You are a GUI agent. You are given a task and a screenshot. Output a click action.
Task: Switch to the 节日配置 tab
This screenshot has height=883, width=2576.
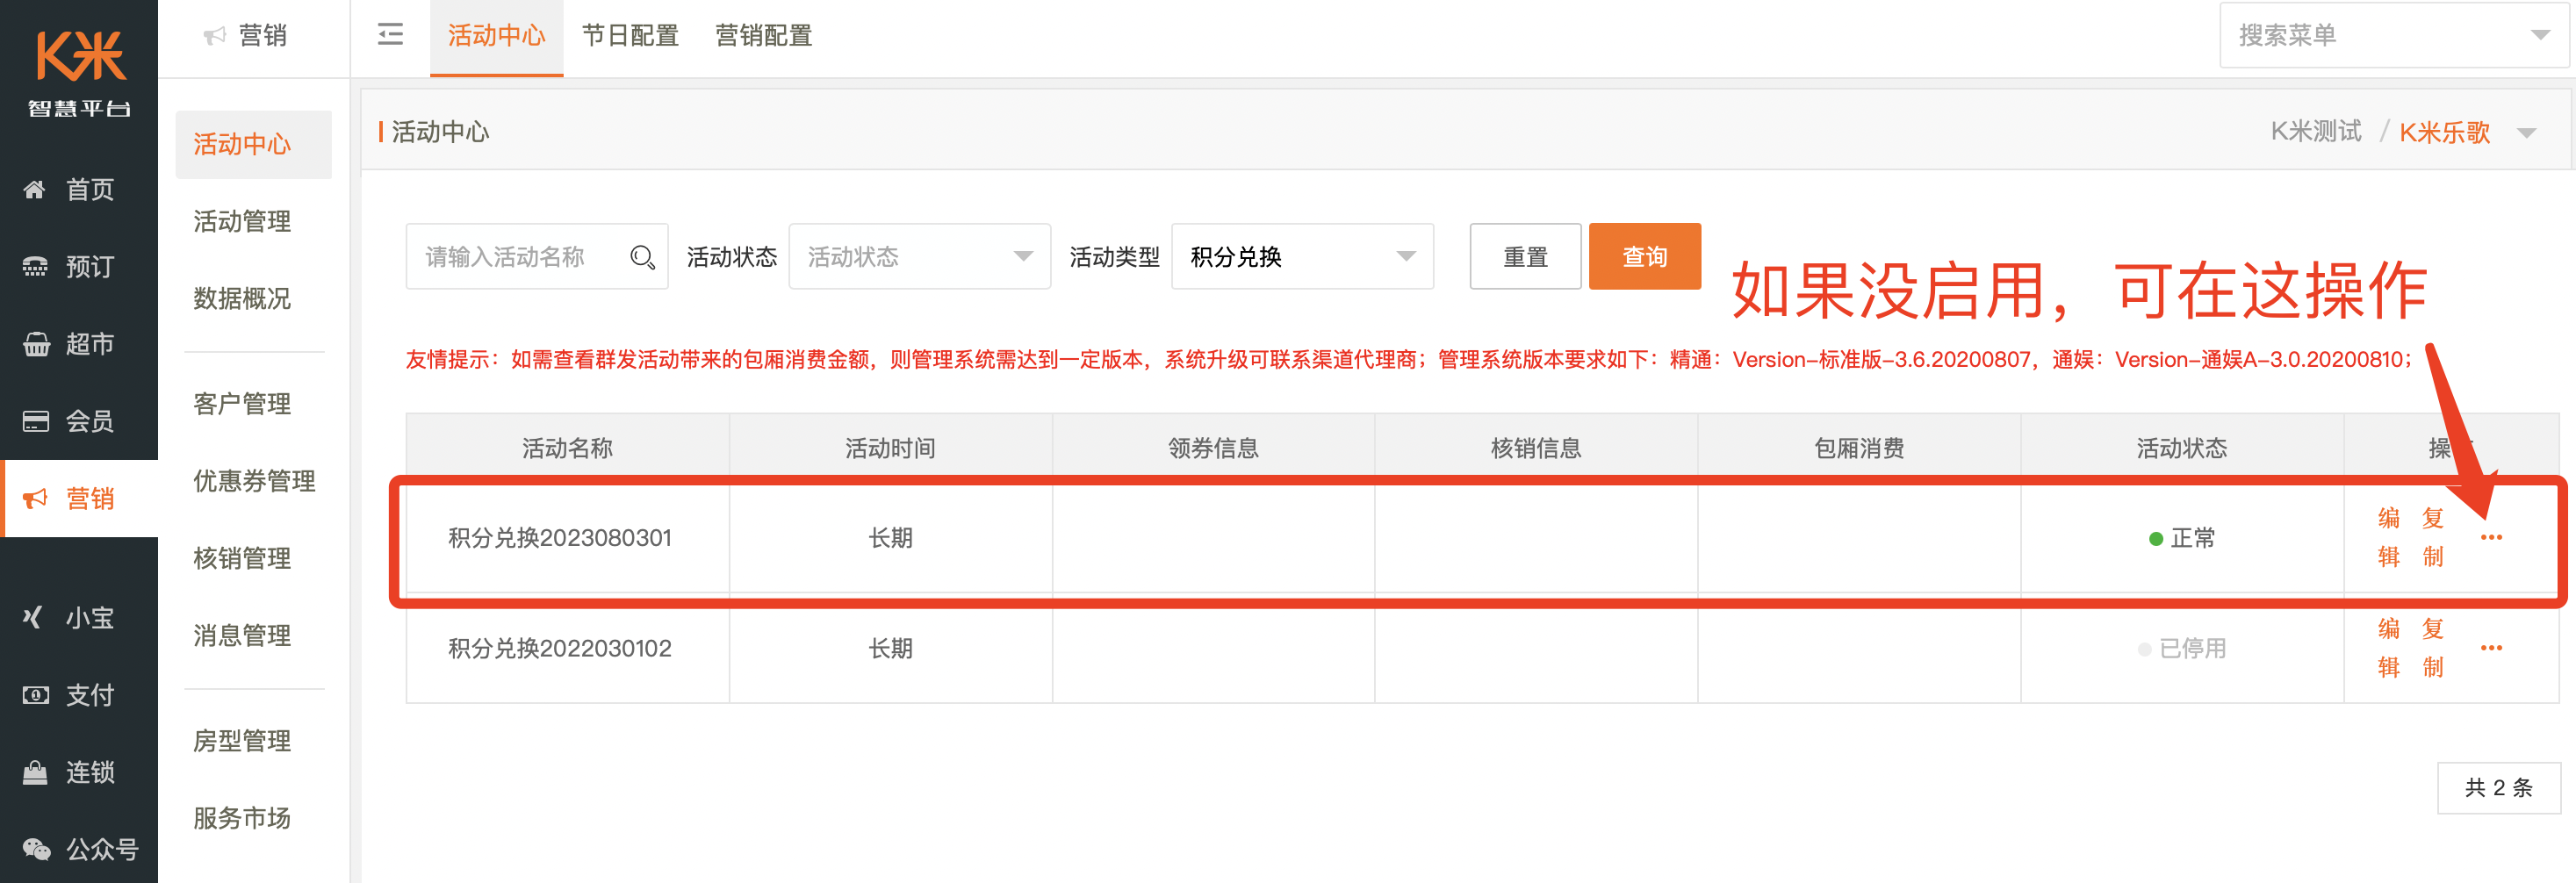[x=630, y=36]
